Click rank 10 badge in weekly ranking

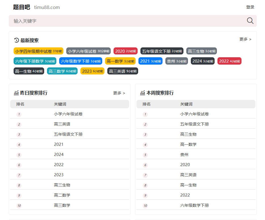(x=145, y=206)
